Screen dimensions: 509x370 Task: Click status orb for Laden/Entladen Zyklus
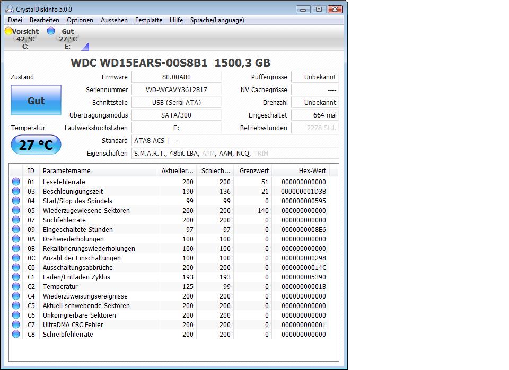pyautogui.click(x=16, y=277)
